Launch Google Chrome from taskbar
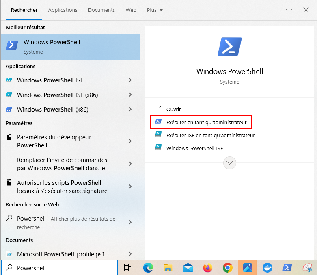317x275 pixels. [227, 268]
